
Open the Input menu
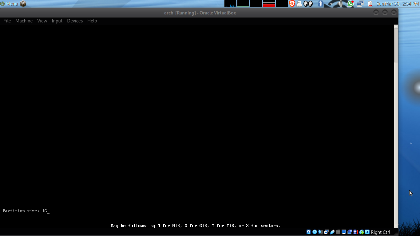(x=57, y=21)
